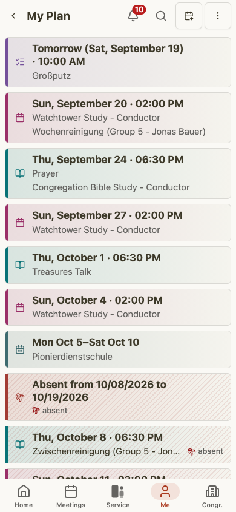Viewport: 236px width, 512px height.
Task: Click the checklist icon on Großputz entry
Action: (20, 62)
